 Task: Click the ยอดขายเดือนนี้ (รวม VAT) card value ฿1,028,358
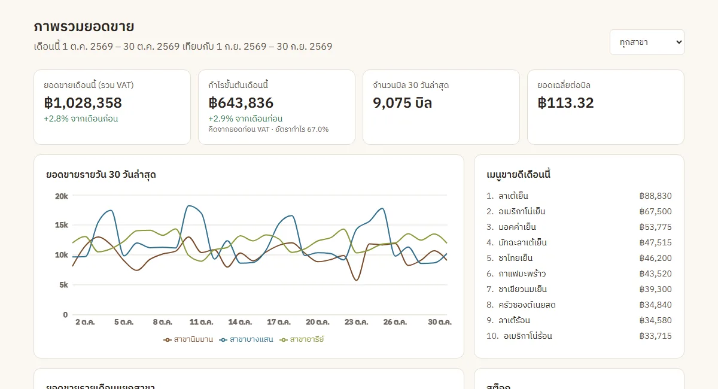click(x=83, y=102)
